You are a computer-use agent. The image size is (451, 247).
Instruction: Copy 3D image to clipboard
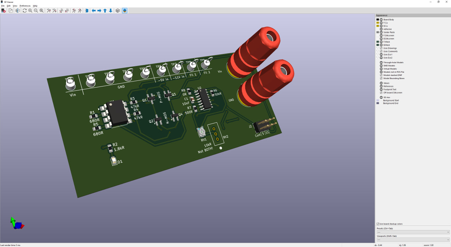(11, 11)
